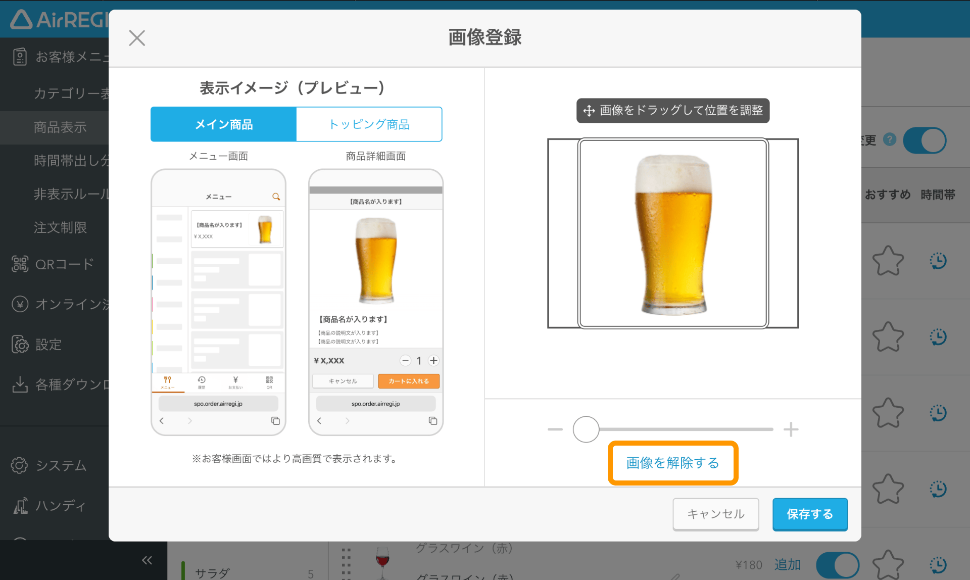
Task: Click the fourth おすすめ star icon
Action: point(888,489)
